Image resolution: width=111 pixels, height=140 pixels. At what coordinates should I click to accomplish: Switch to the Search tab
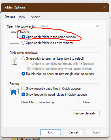coord(35,17)
